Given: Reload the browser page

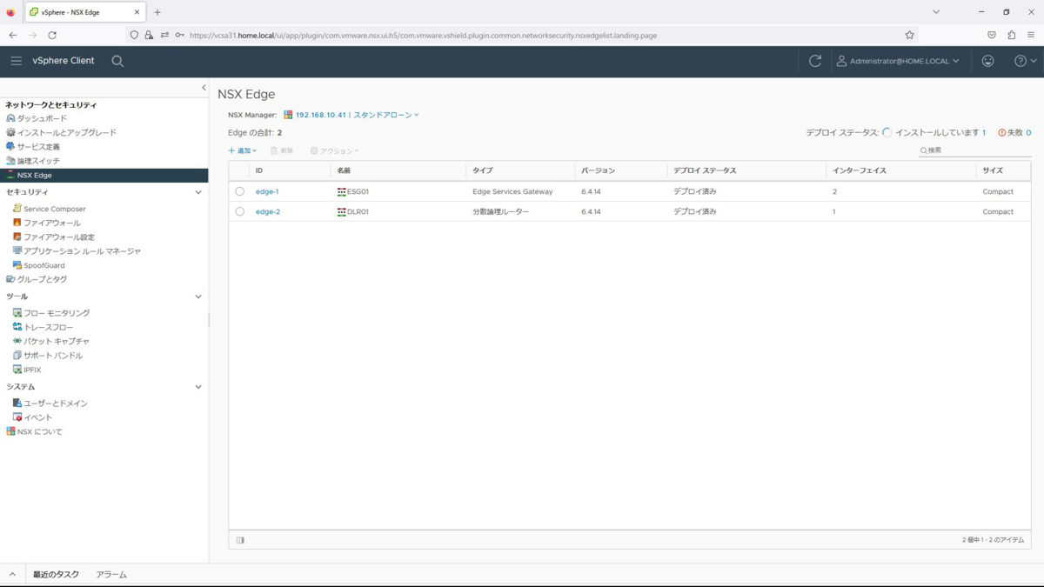Looking at the screenshot, I should pos(52,35).
